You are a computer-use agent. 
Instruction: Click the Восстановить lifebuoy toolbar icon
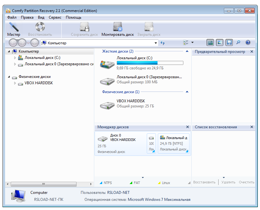click(x=40, y=27)
